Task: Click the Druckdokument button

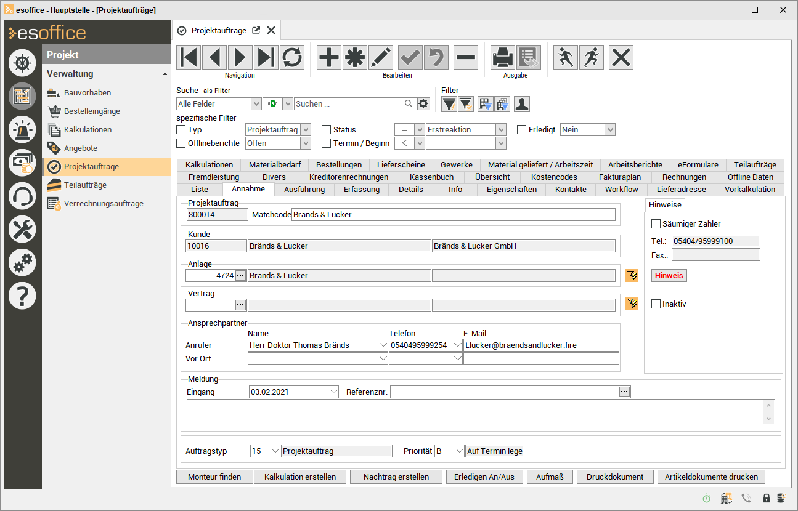Action: pyautogui.click(x=615, y=477)
